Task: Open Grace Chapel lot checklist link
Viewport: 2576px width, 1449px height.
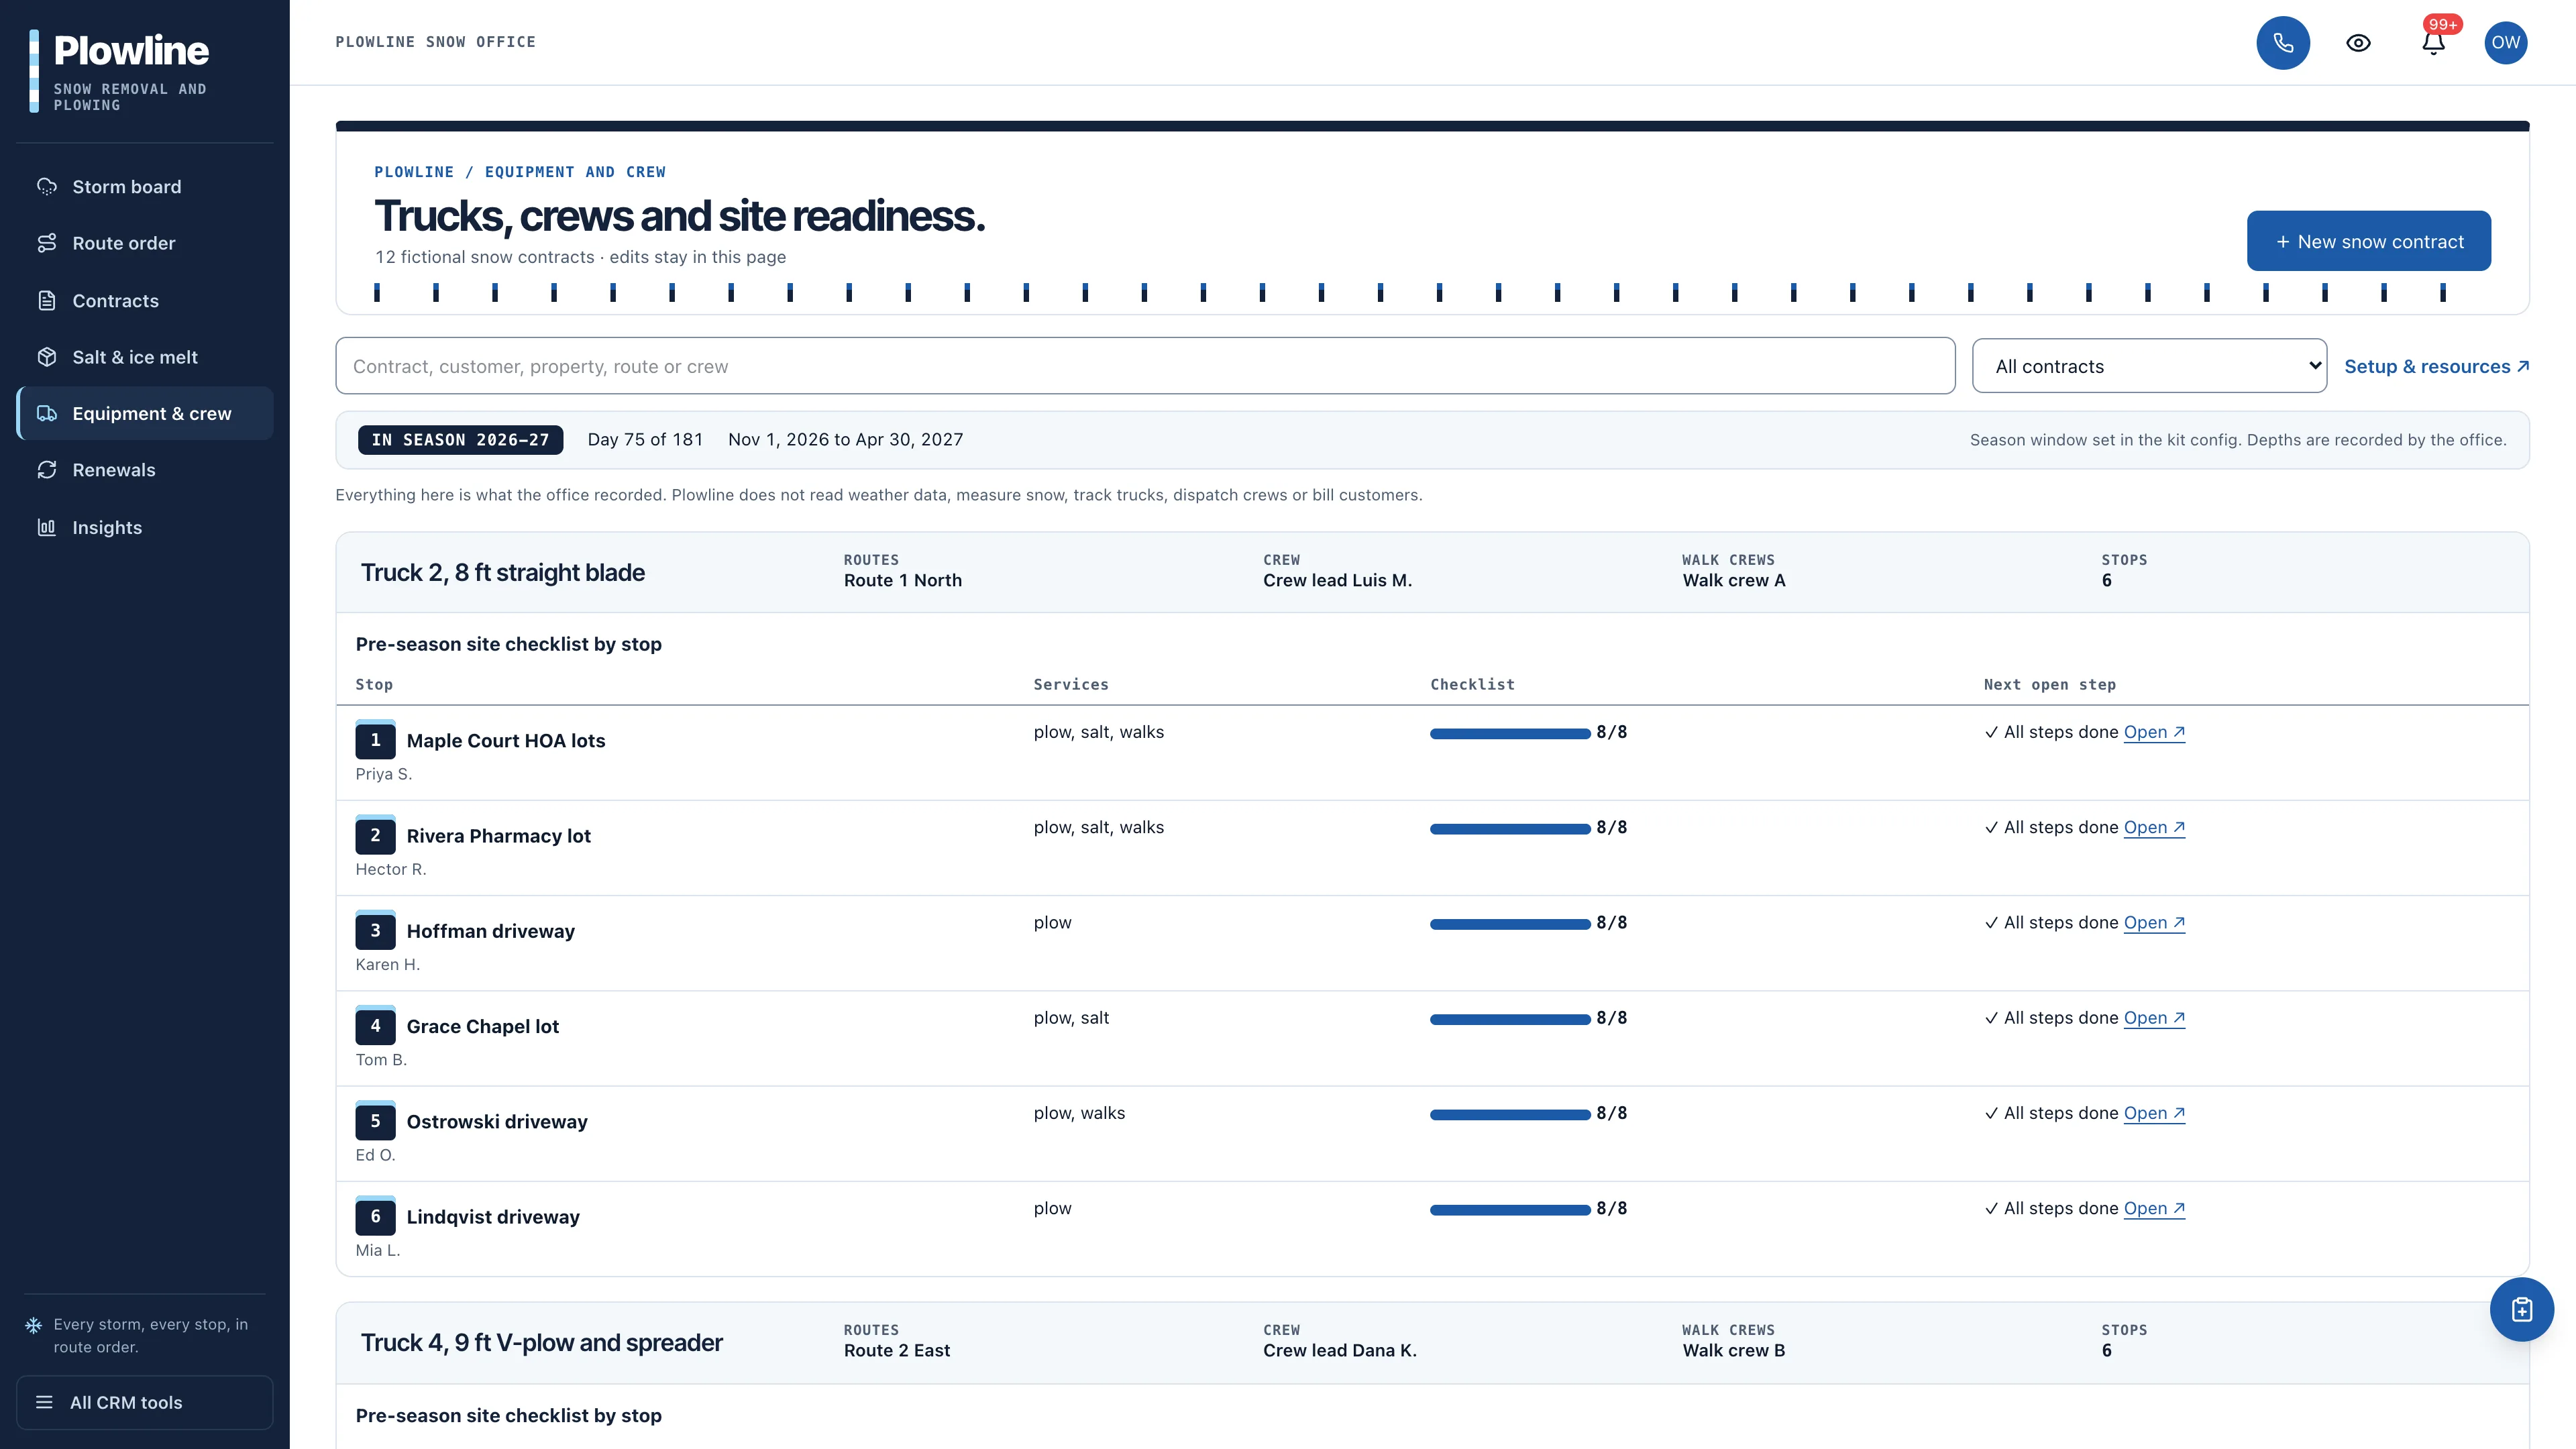Action: tap(2154, 1017)
